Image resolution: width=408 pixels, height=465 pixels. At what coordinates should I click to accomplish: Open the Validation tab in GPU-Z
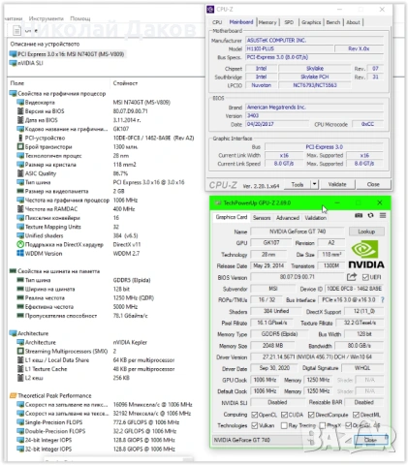click(x=316, y=218)
